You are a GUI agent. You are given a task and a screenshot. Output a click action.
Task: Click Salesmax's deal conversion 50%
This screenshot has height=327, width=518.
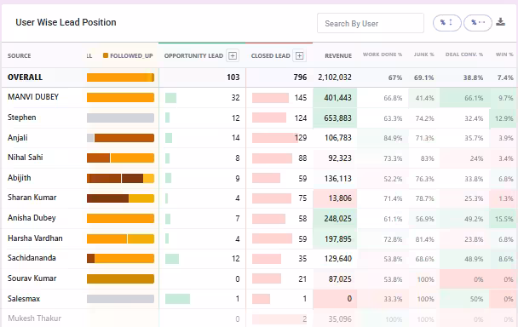[477, 299]
